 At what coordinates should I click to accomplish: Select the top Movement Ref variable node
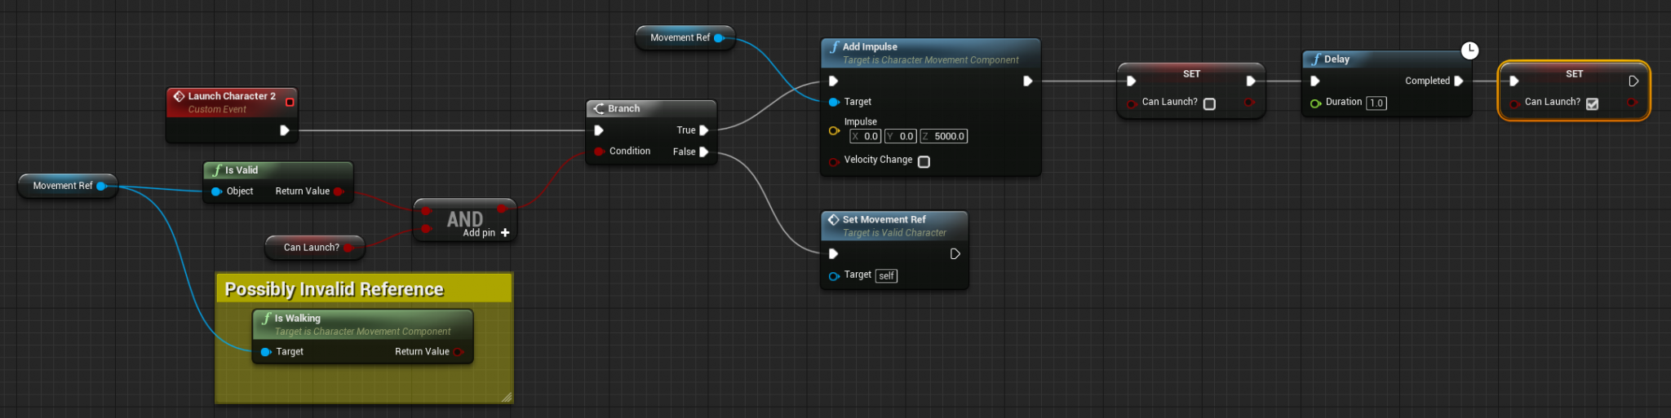point(685,37)
